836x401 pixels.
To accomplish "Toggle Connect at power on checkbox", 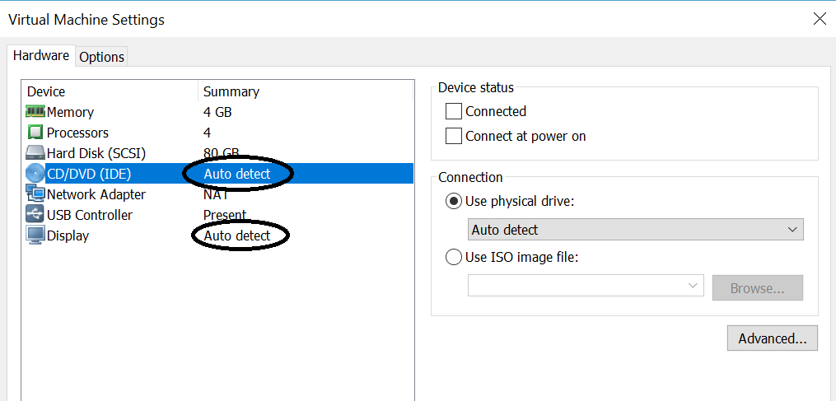I will click(x=454, y=136).
